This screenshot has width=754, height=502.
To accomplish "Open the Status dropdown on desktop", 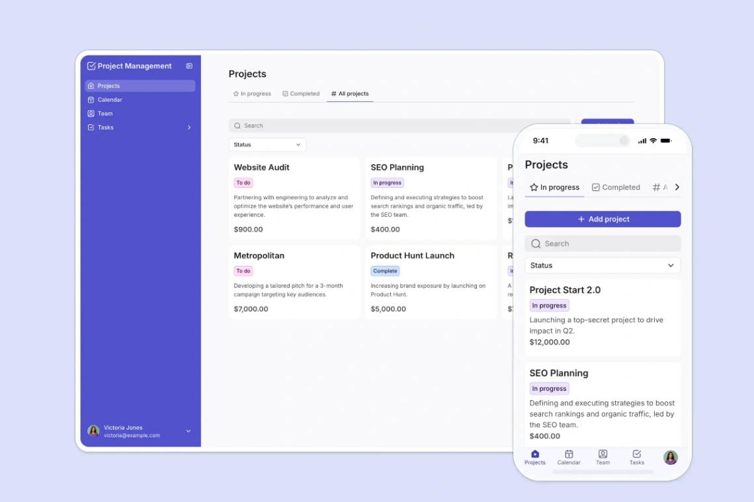I will pyautogui.click(x=267, y=144).
